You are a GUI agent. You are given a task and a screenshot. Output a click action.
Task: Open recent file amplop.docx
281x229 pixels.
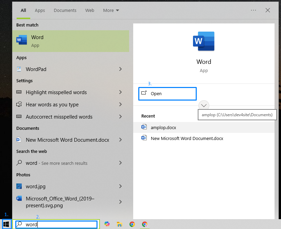[163, 127]
